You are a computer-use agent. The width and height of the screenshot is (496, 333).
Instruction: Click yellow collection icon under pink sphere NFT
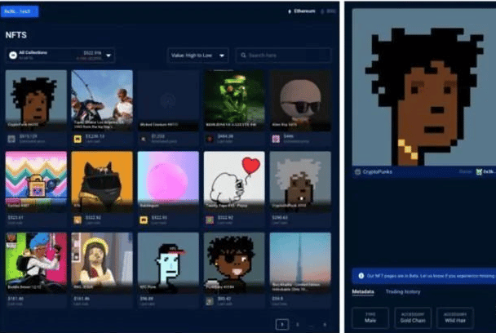(x=144, y=220)
